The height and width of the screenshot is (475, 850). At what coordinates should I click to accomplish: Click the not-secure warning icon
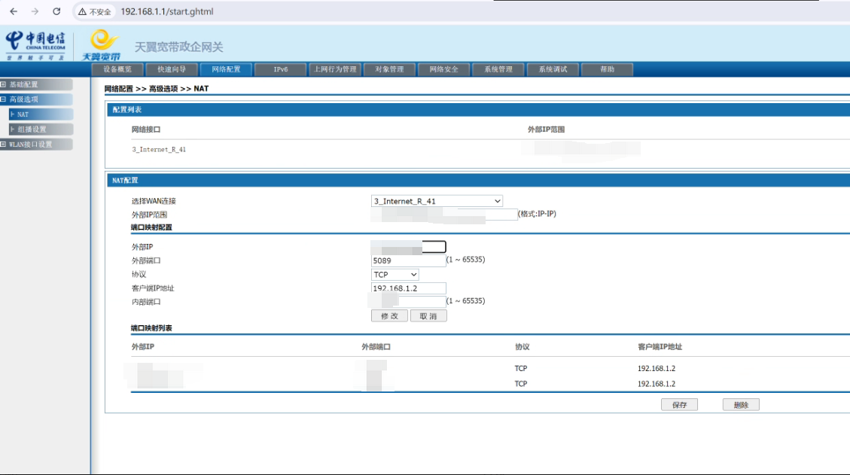(x=82, y=11)
